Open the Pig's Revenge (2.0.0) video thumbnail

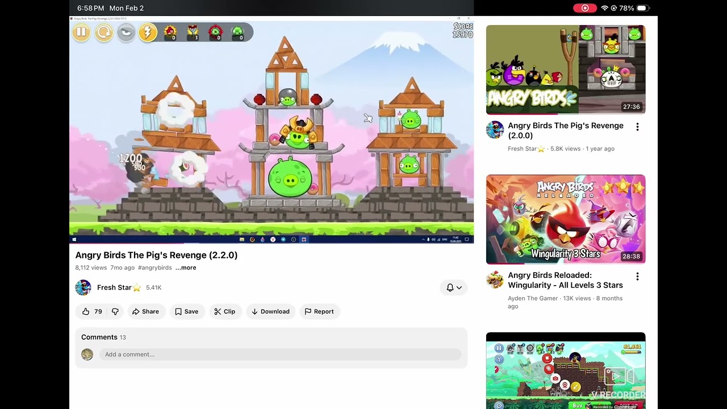pyautogui.click(x=566, y=70)
